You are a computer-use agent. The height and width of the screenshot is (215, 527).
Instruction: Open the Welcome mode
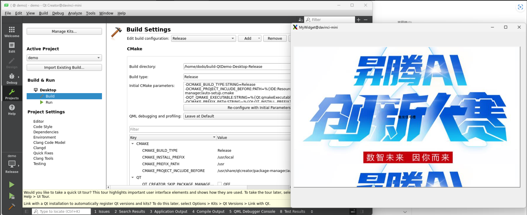pos(12,31)
